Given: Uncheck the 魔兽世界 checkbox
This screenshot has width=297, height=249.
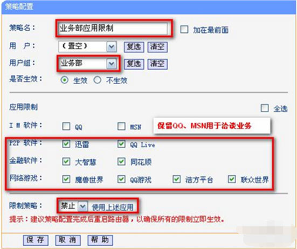Looking at the screenshot, I should pyautogui.click(x=66, y=179).
